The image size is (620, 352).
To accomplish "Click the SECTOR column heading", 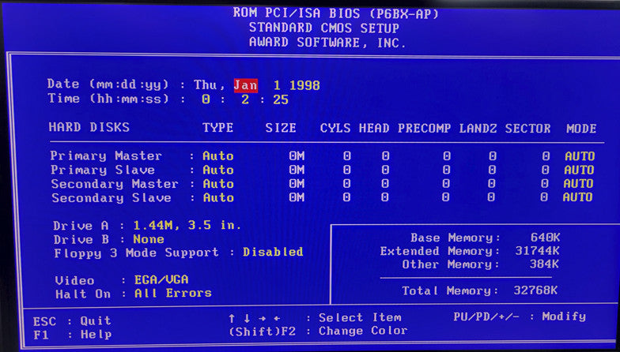I will point(528,128).
